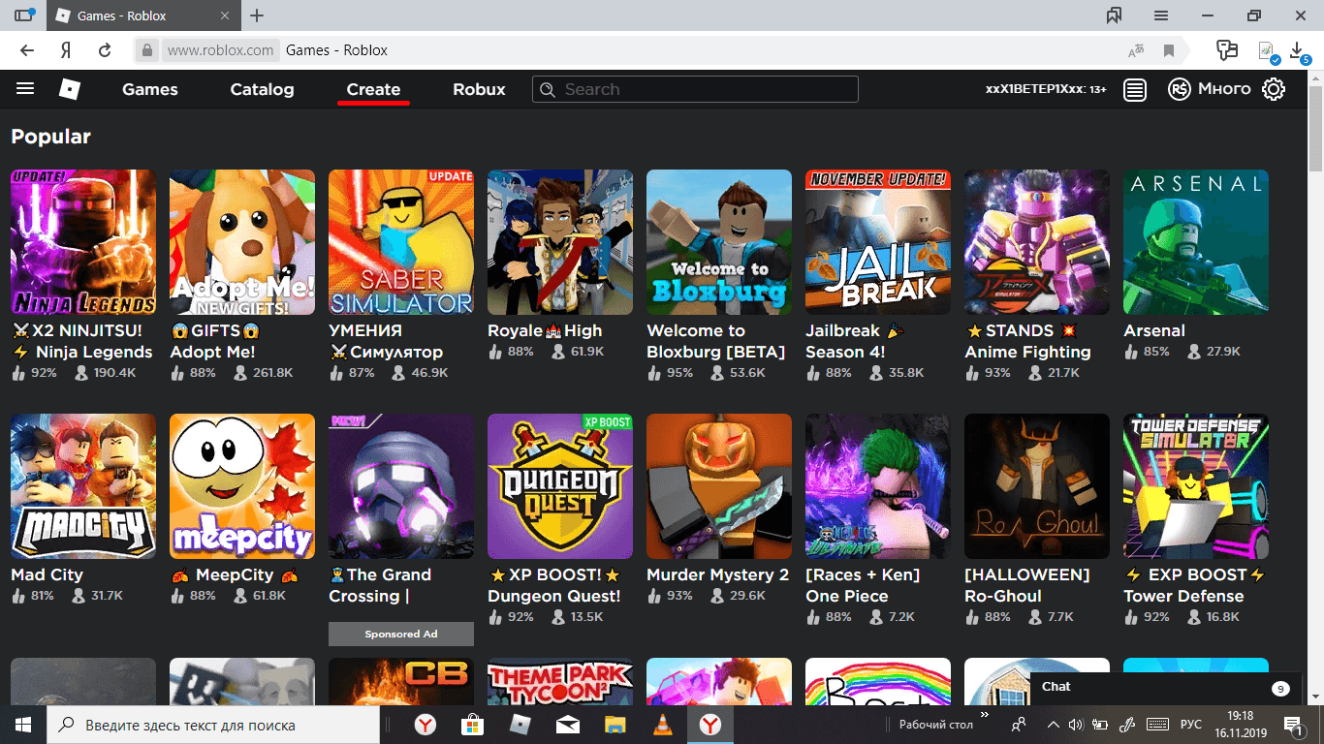Click the Roblox Search input field
Image resolution: width=1324 pixels, height=744 pixels.
click(695, 89)
